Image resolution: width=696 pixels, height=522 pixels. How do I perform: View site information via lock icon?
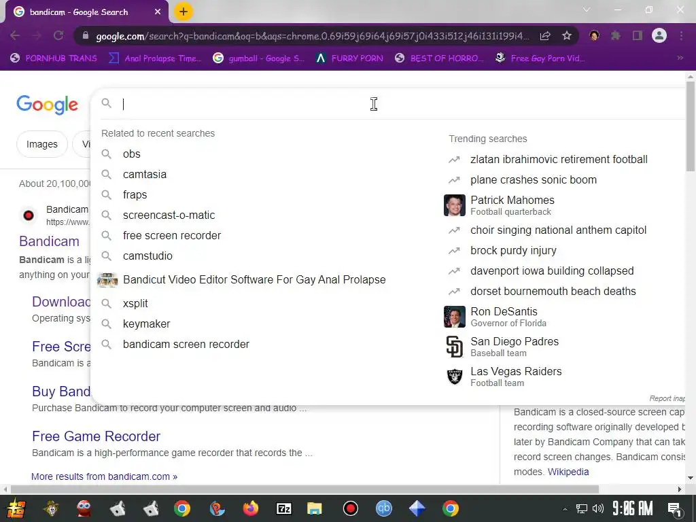(86, 35)
